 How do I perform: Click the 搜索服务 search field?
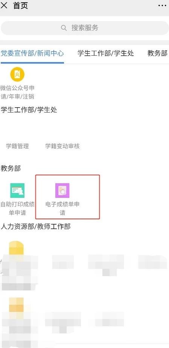click(x=84, y=28)
